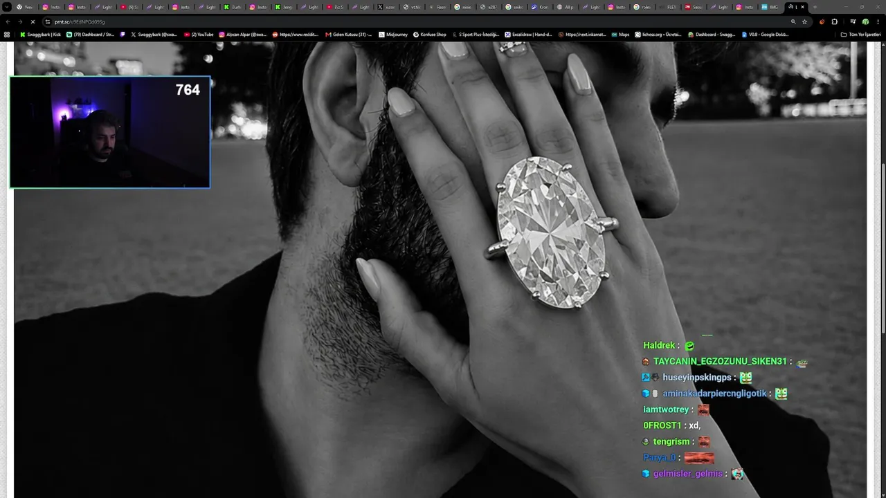The width and height of the screenshot is (886, 498).
Task: Open the (79) Dashboard bookmark
Action: (90, 34)
